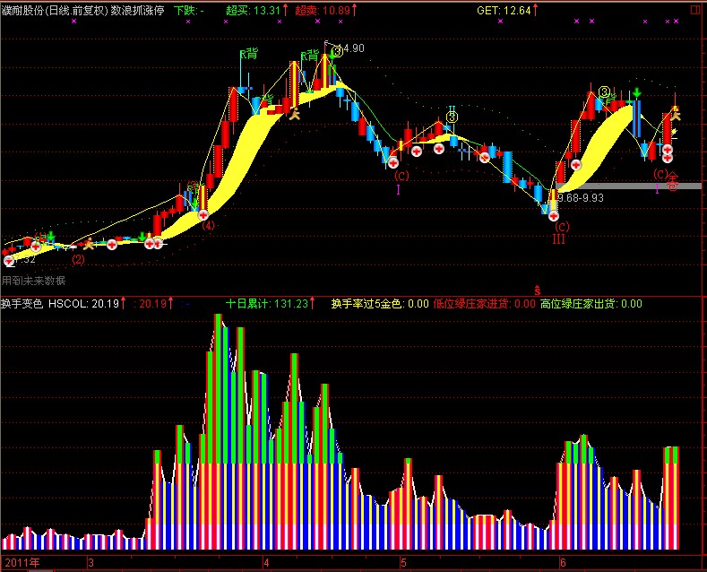
Task: Click month 6 on the time axis
Action: coord(563,562)
